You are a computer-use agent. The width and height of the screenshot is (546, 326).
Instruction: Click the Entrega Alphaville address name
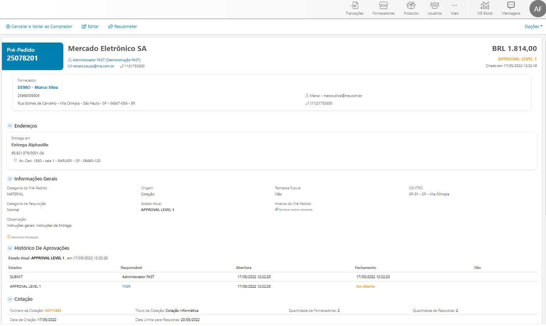[x=30, y=145]
